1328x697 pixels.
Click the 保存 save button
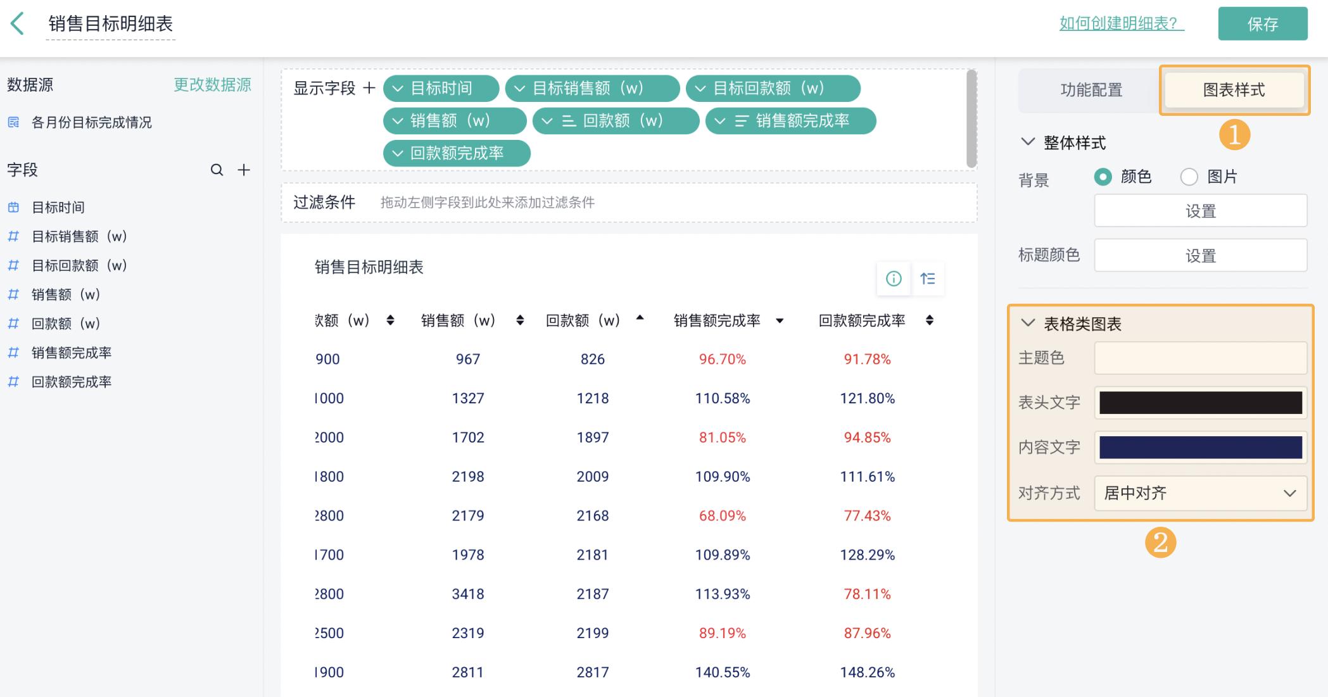coord(1263,23)
